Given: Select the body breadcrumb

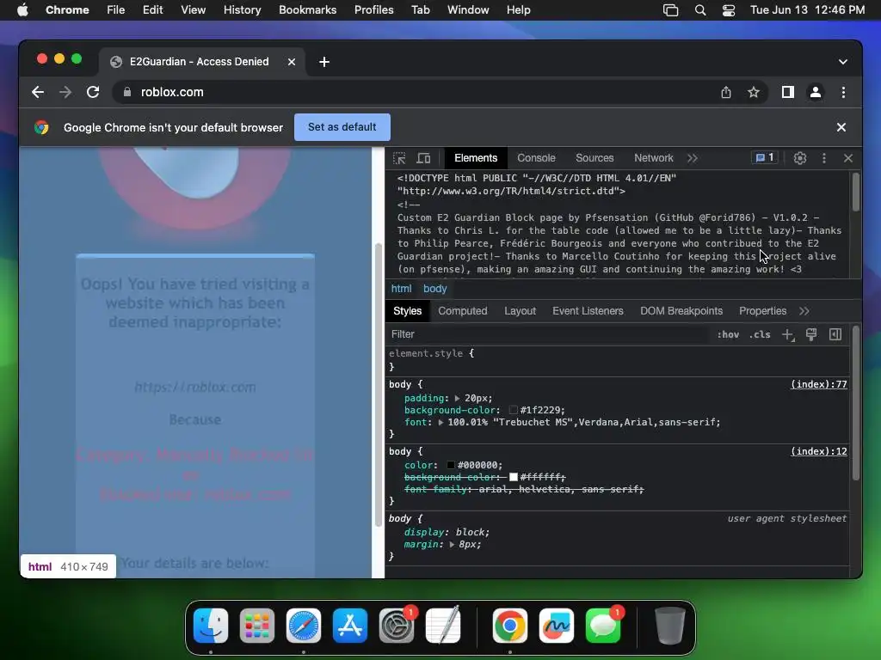Looking at the screenshot, I should tap(434, 289).
